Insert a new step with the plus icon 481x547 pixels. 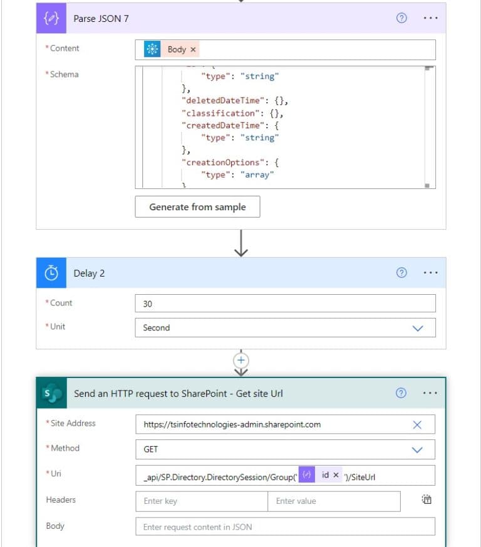pos(241,360)
